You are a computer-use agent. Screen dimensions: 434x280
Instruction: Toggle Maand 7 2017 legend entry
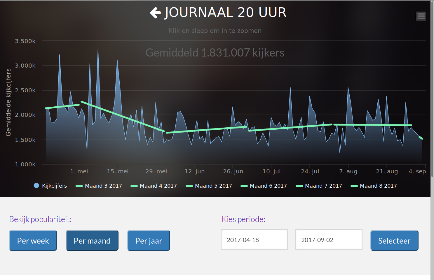coord(323,186)
